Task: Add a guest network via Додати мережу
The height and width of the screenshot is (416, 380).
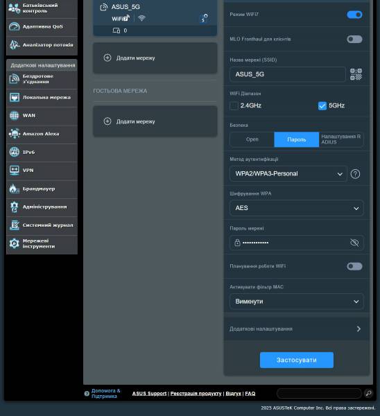Action: [155, 121]
